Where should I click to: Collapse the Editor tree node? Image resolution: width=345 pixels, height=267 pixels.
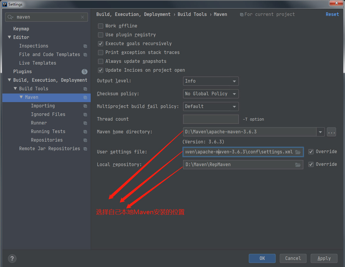(x=9, y=37)
